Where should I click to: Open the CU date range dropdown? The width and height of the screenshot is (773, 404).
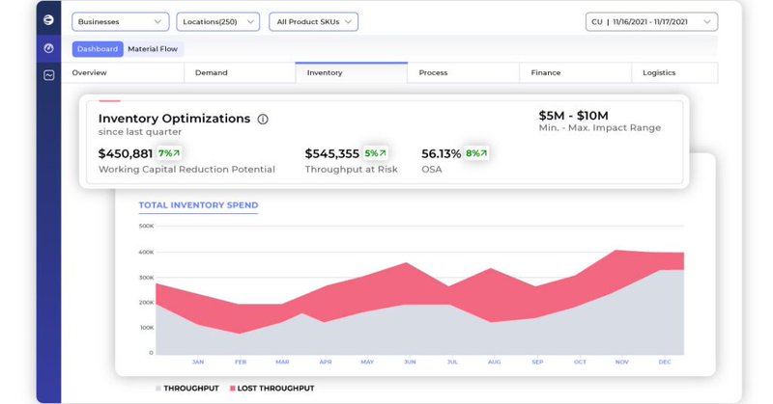coord(651,21)
